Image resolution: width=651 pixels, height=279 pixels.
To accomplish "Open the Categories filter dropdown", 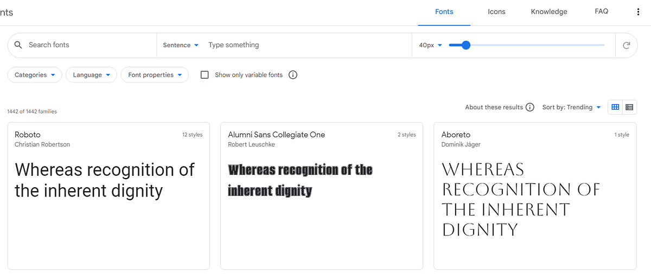I will click(x=35, y=75).
